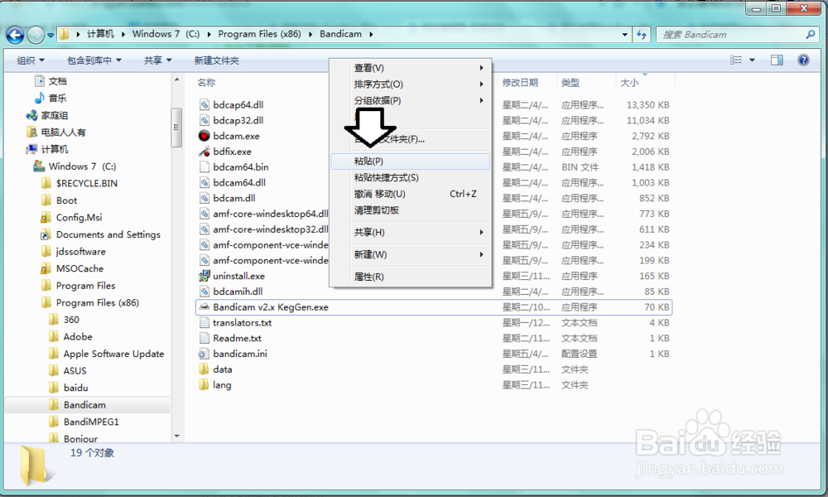Open recent pages dropdown near Back button
Screen dimensions: 828x497
(x=51, y=35)
